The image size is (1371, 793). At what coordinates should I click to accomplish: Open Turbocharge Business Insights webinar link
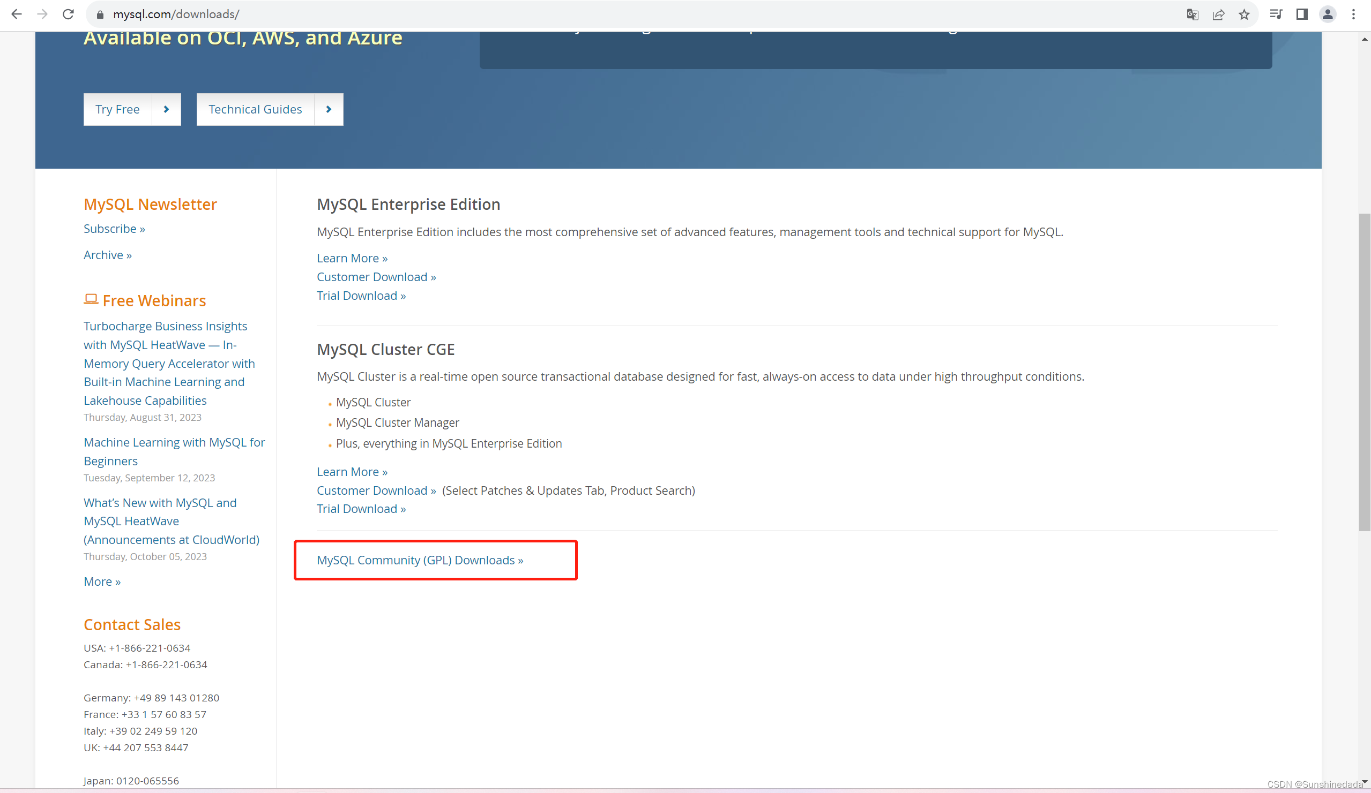(169, 363)
